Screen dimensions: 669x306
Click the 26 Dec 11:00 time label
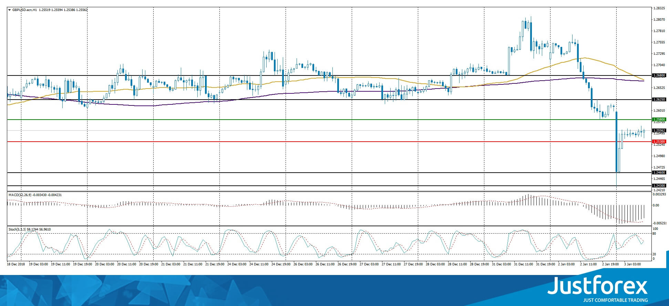pos(325,264)
